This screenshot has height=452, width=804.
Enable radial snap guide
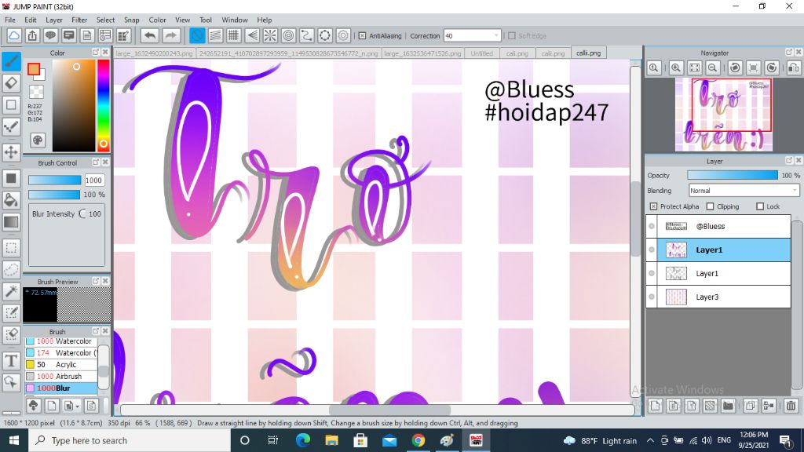click(x=270, y=35)
